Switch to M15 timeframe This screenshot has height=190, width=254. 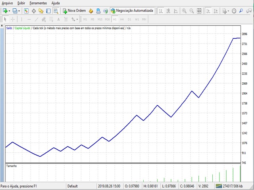(x=100, y=19)
